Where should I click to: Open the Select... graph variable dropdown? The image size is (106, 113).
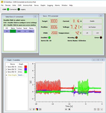coord(21,75)
